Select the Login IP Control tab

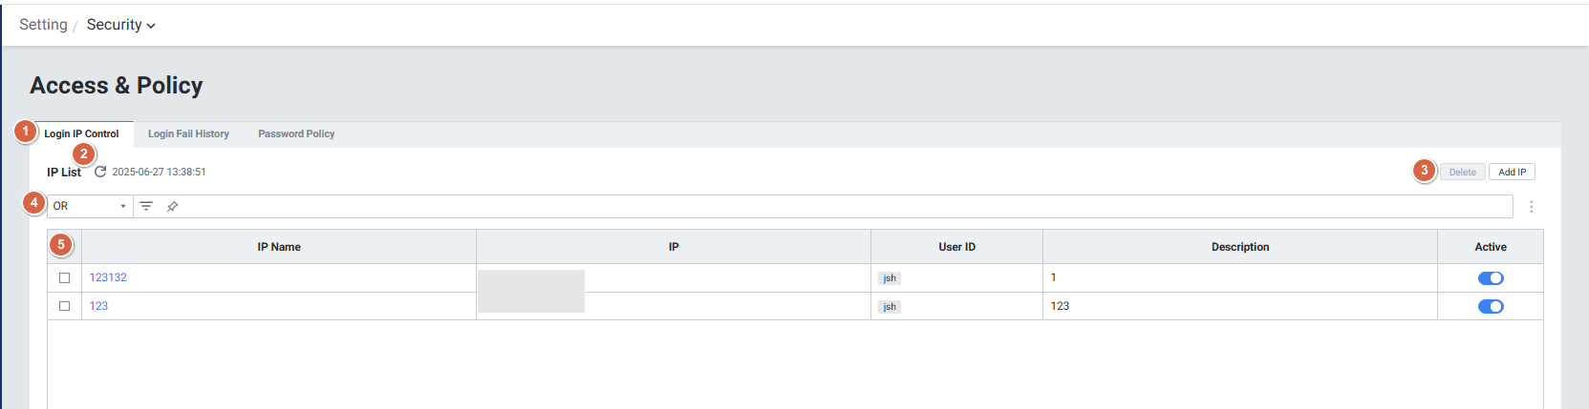[81, 134]
